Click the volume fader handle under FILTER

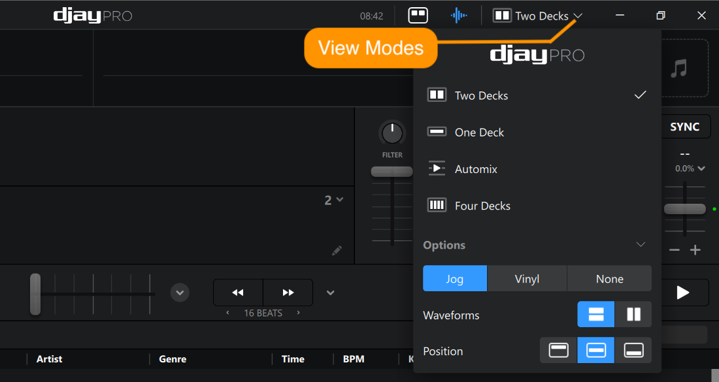point(392,172)
